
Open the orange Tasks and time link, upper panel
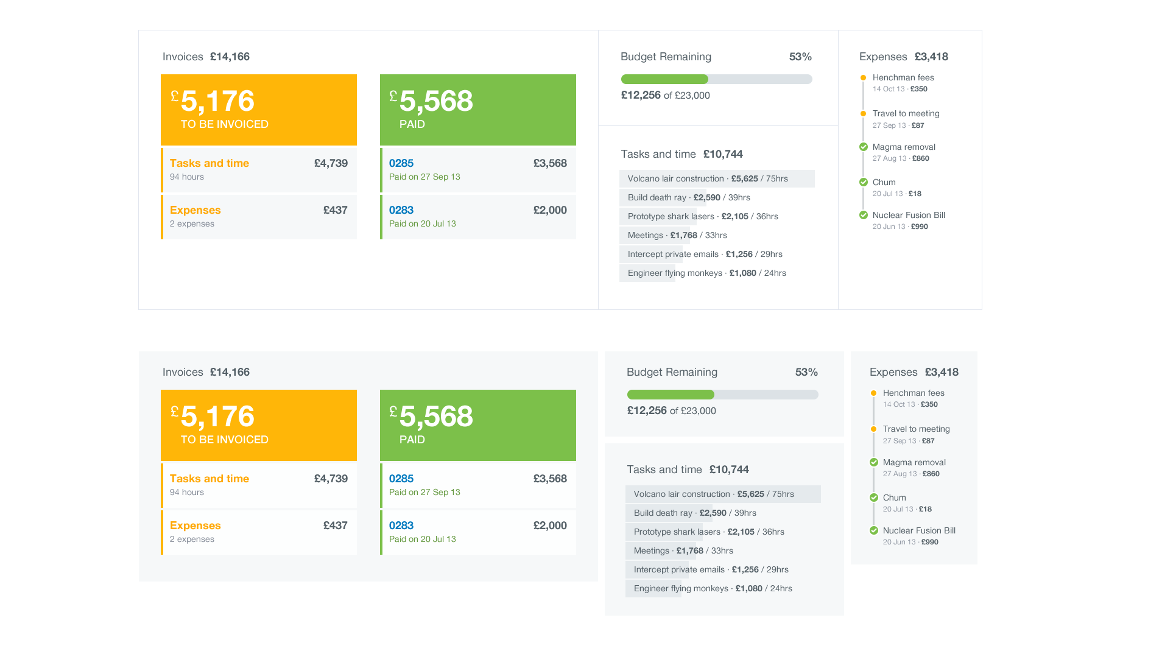click(x=209, y=163)
